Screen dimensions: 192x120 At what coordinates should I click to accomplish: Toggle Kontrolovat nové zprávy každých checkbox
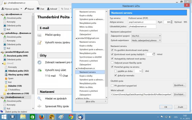tap(112, 54)
